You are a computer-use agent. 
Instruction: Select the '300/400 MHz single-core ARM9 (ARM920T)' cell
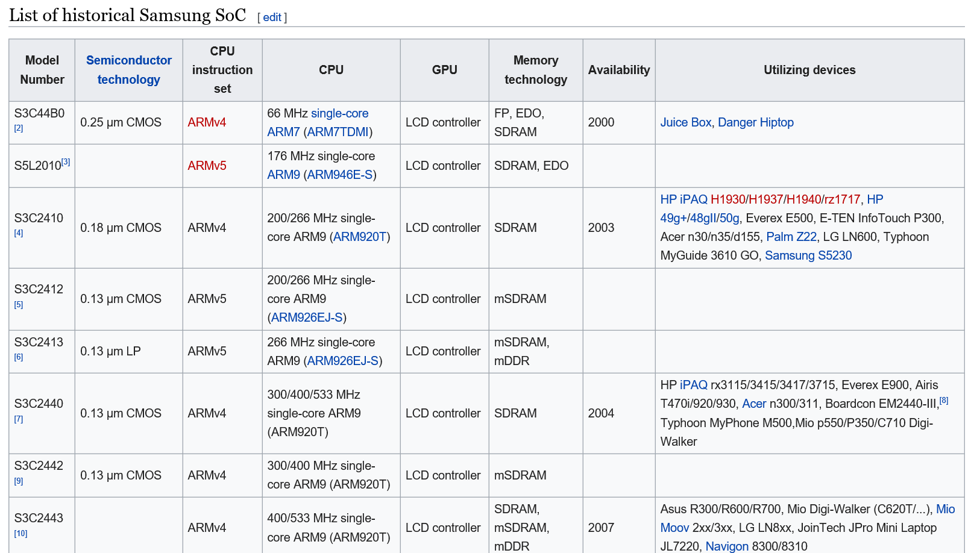point(331,475)
